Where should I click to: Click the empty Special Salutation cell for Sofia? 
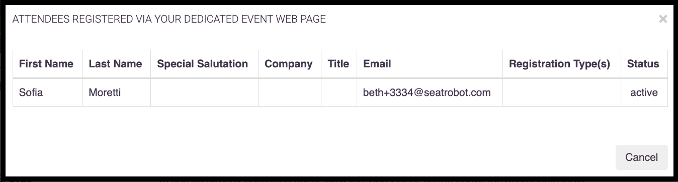point(204,93)
